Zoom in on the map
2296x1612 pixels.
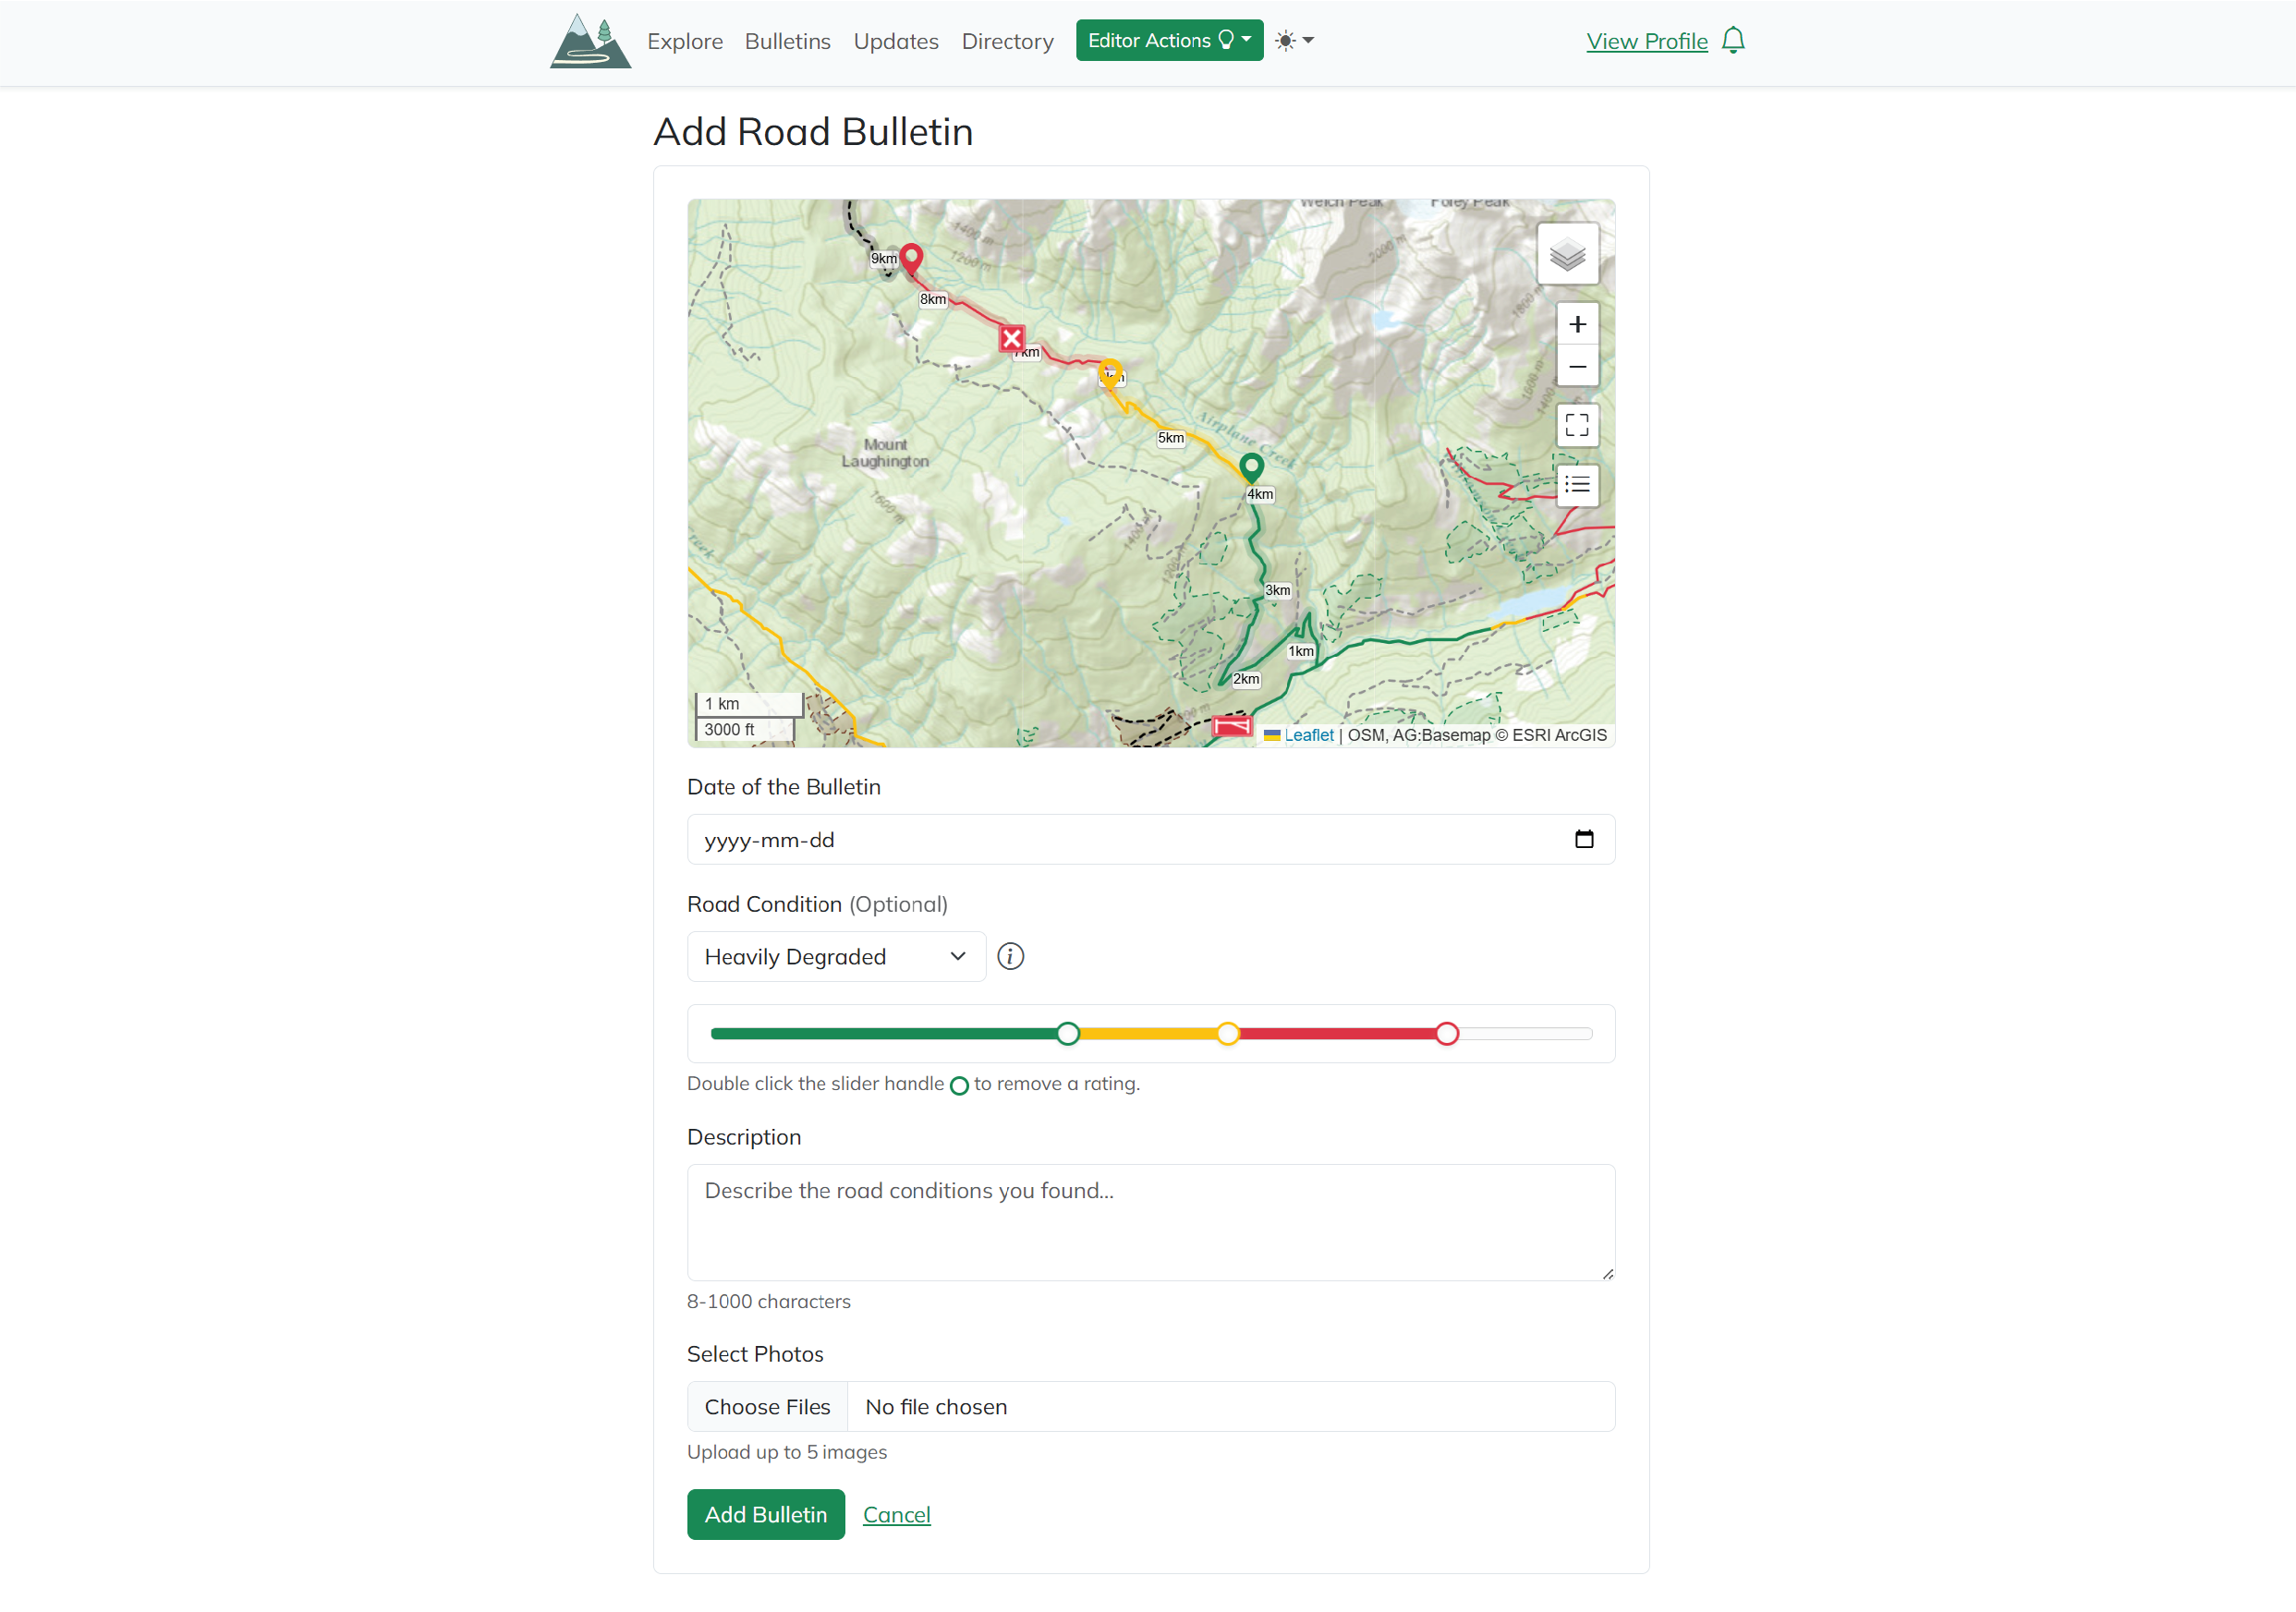1577,325
